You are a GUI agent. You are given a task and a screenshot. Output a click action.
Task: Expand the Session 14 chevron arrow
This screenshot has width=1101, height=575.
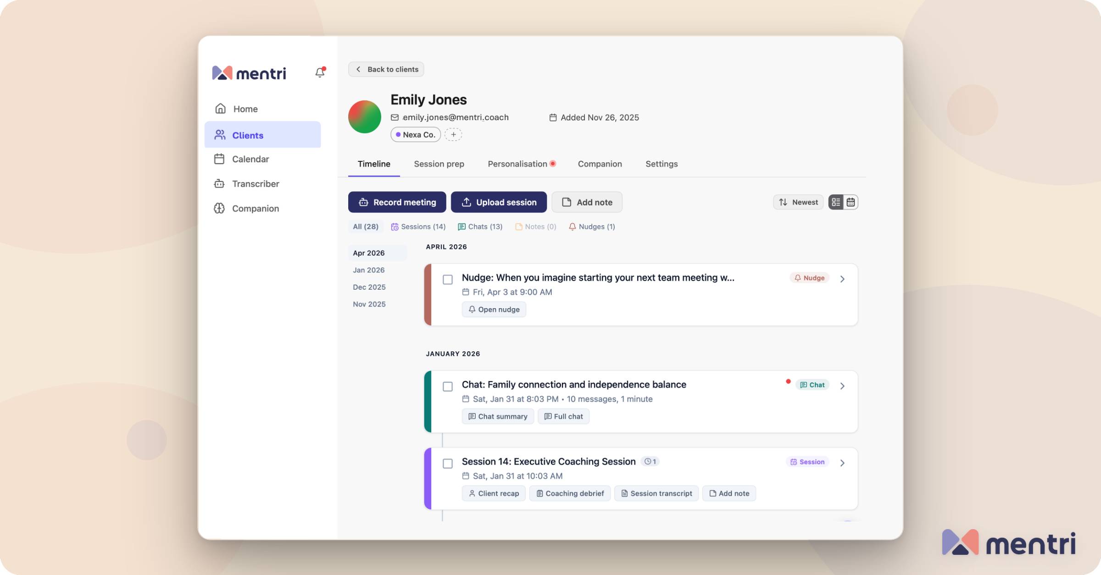pos(842,463)
